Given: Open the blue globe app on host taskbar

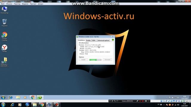Looking at the screenshot, I should 27,105.
